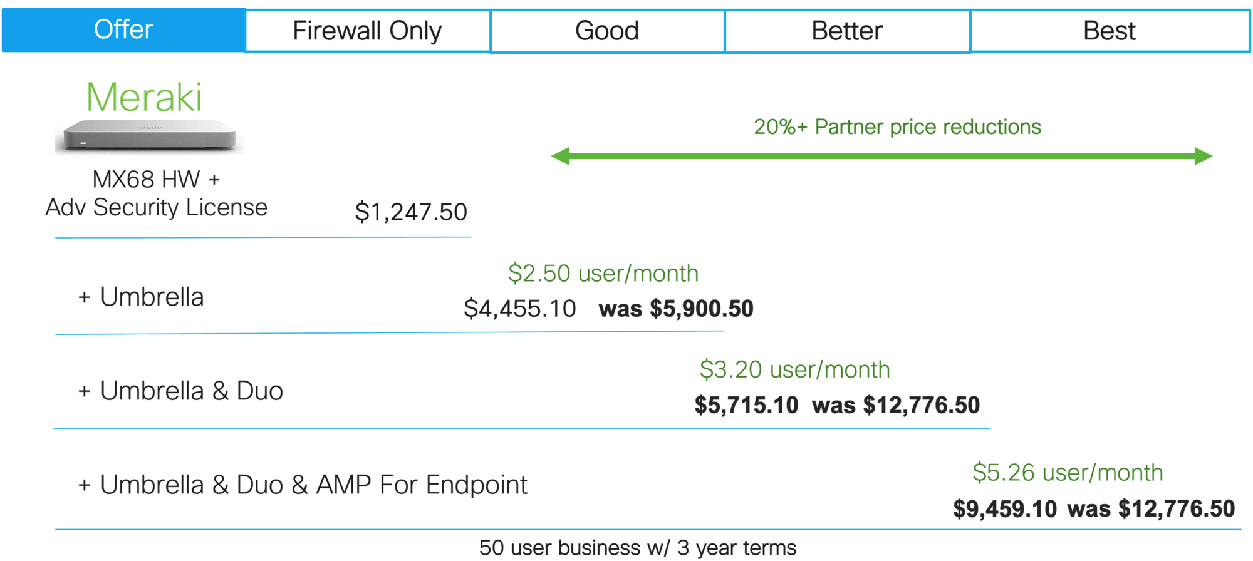Select the 20%+ Partner price reductions text
The width and height of the screenshot is (1253, 561).
tap(897, 127)
